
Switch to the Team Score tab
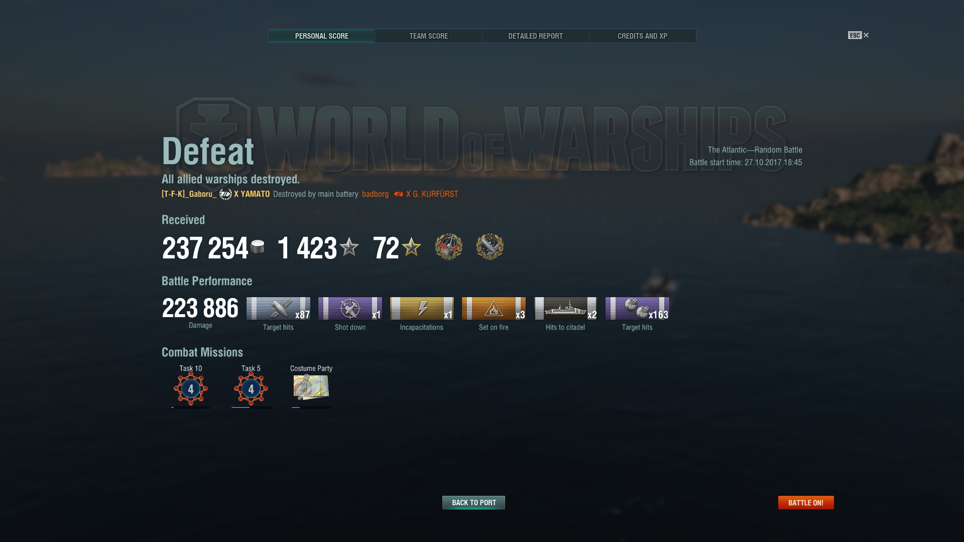[x=428, y=36]
